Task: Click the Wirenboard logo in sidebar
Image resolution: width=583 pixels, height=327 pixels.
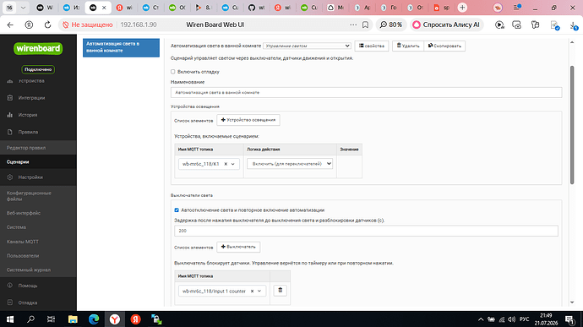Action: (38, 48)
